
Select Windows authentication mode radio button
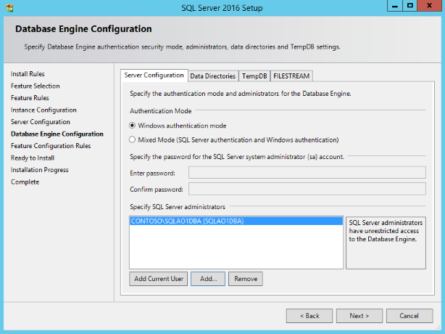coord(132,126)
